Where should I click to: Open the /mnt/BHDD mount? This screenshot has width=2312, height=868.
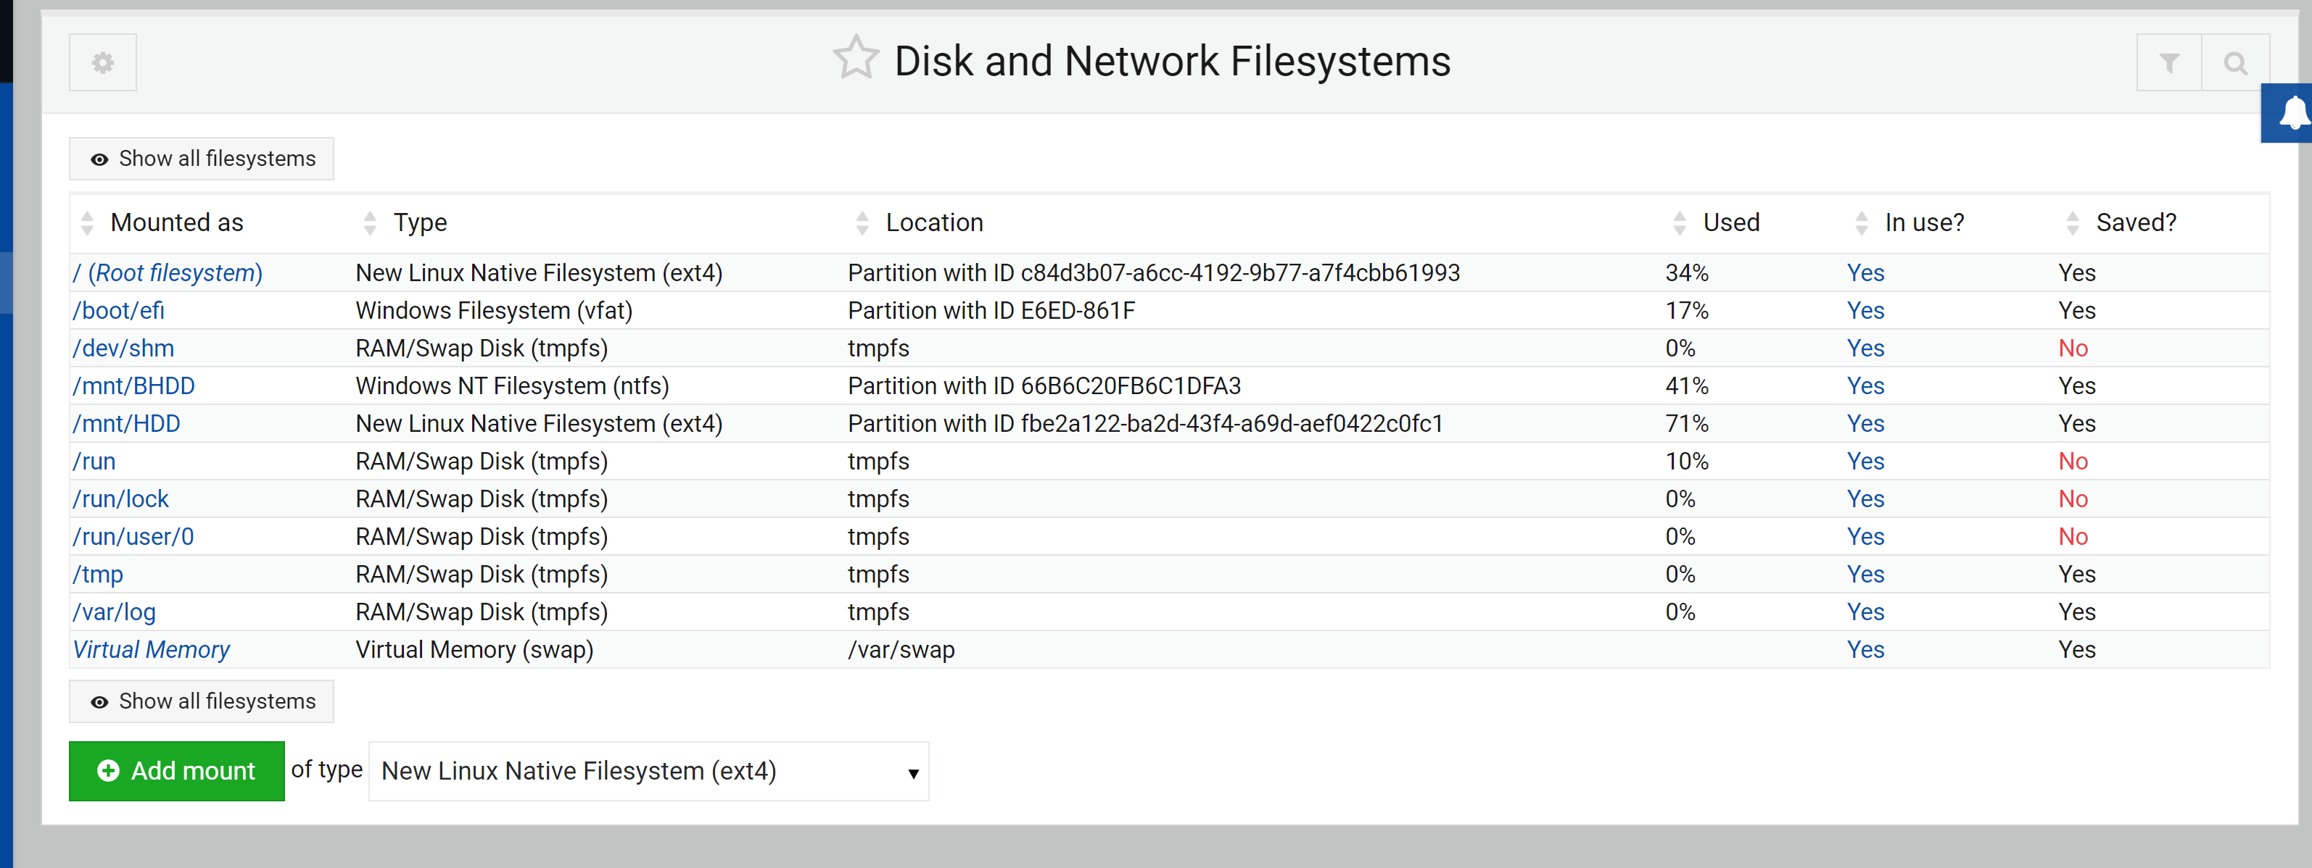133,385
